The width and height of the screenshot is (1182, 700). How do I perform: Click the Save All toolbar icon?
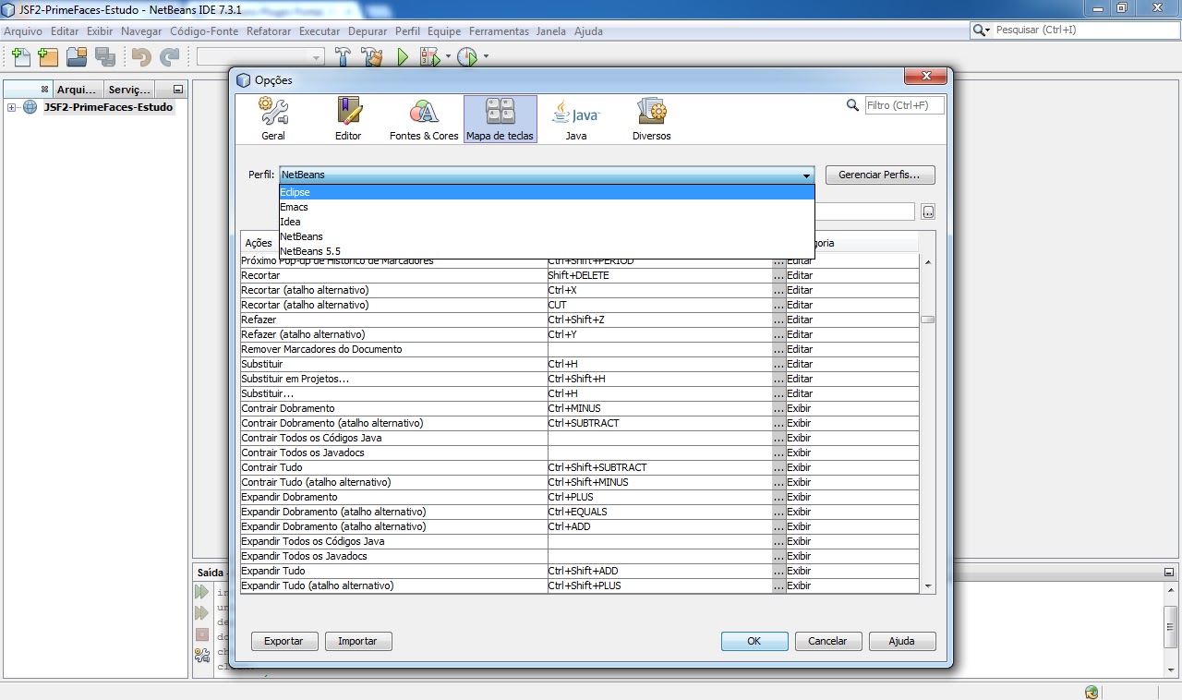[105, 56]
